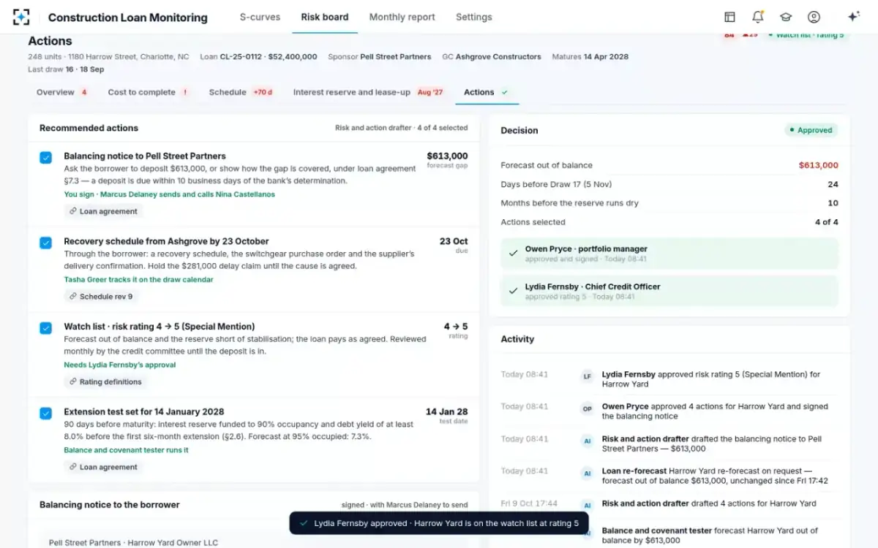Open Monthly report tab
The image size is (878, 548).
[x=402, y=17]
